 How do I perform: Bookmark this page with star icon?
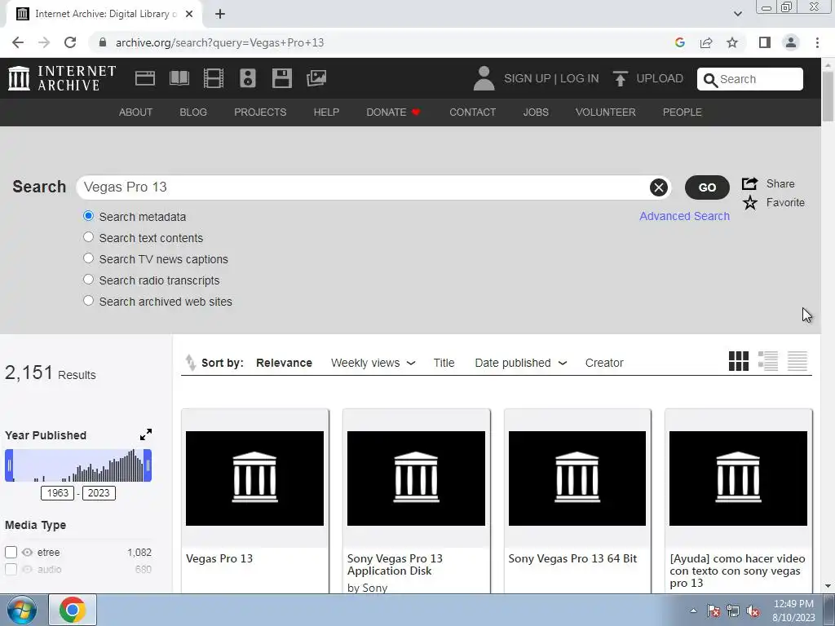(x=732, y=42)
